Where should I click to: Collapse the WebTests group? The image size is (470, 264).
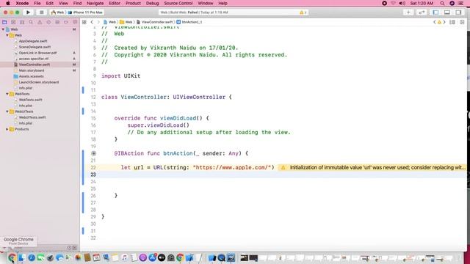(7, 94)
